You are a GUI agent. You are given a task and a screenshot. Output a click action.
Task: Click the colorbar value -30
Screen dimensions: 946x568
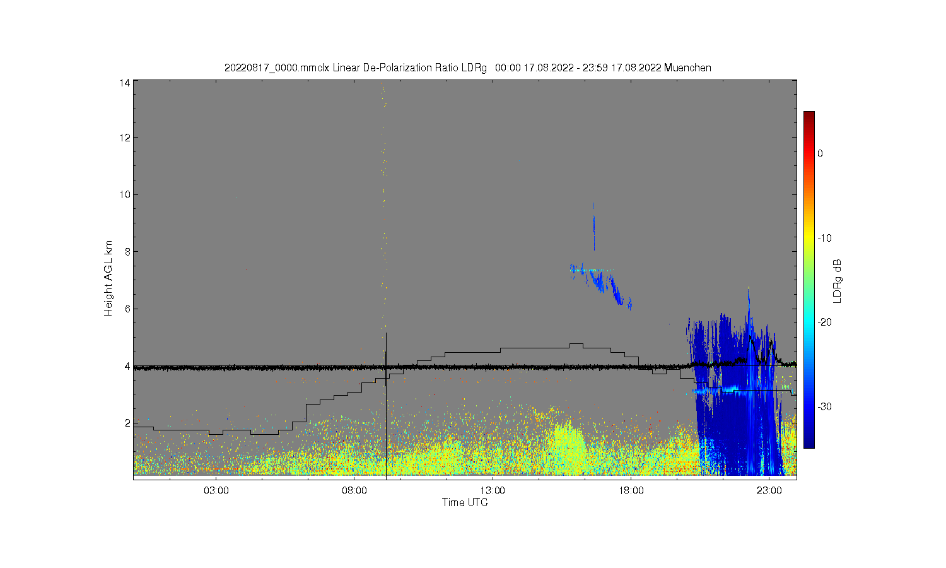(824, 406)
